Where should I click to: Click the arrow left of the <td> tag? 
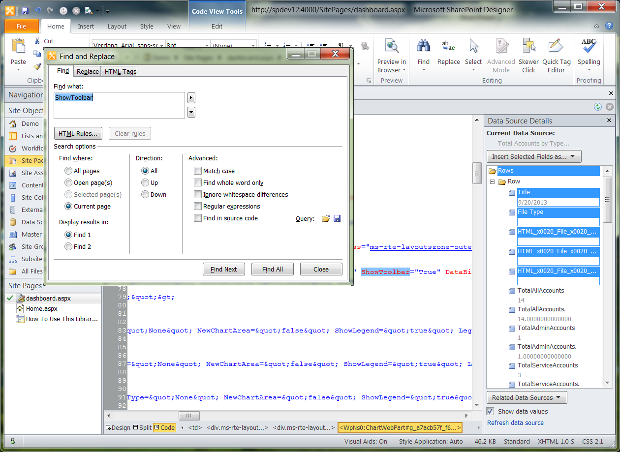(184, 428)
